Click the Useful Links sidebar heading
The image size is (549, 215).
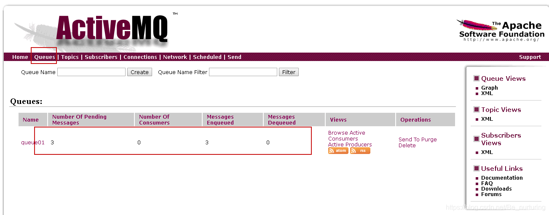502,169
